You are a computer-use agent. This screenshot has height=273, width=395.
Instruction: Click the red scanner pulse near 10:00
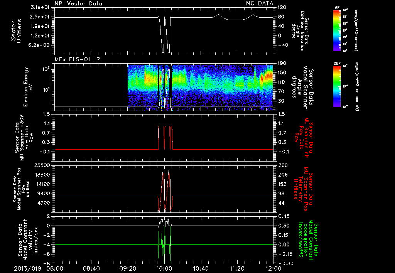pos(165,138)
